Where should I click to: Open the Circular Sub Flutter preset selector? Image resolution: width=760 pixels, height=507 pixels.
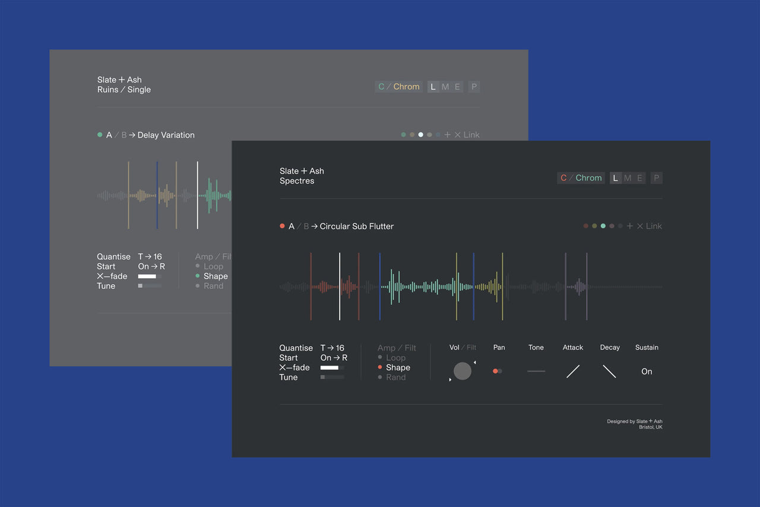coord(357,226)
